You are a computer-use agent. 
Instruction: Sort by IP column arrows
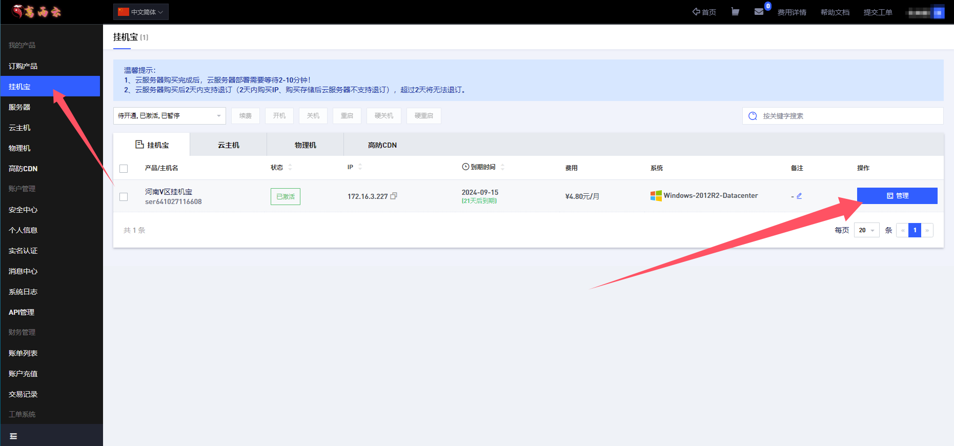360,167
